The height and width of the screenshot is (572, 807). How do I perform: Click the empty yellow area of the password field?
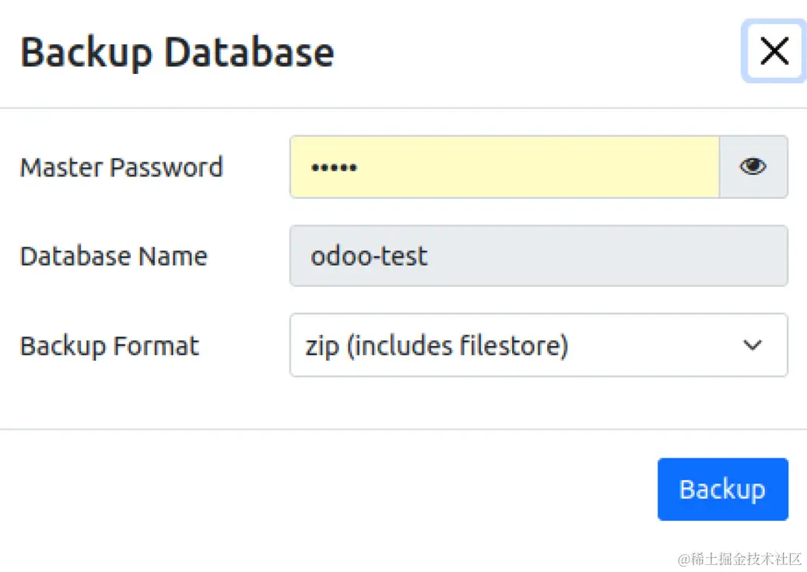pyautogui.click(x=545, y=167)
